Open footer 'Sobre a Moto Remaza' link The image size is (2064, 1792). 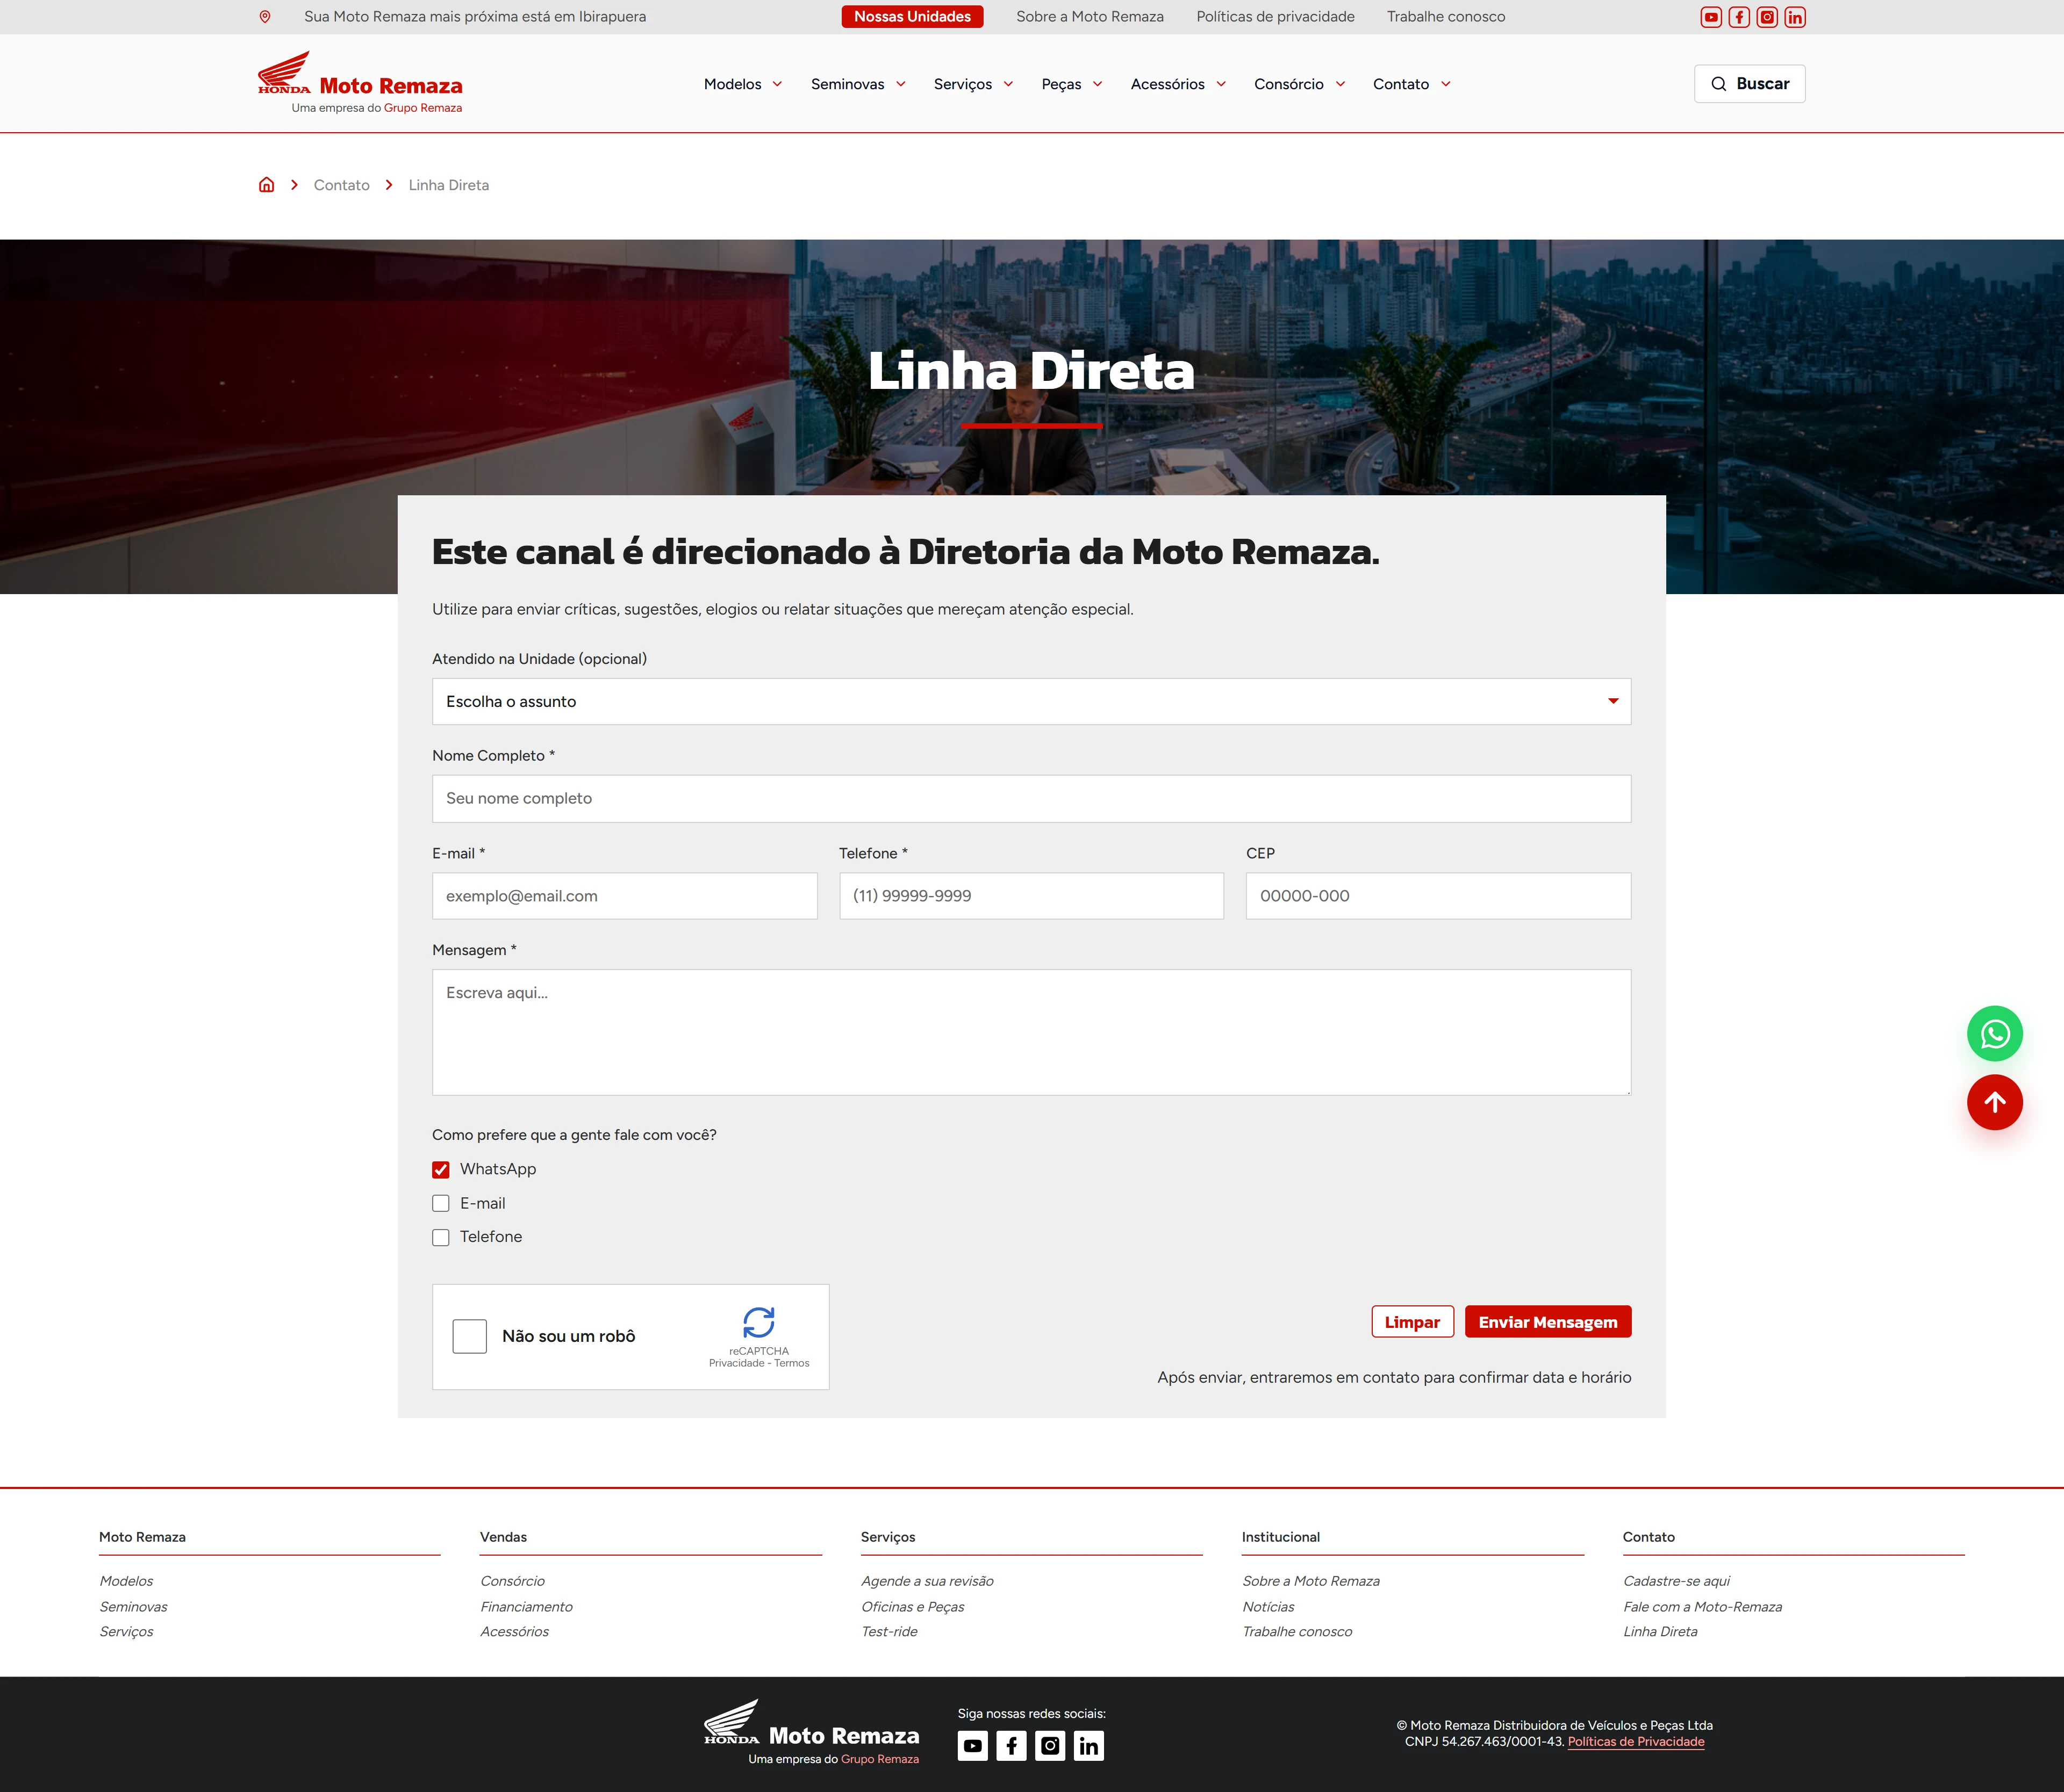click(1310, 1581)
